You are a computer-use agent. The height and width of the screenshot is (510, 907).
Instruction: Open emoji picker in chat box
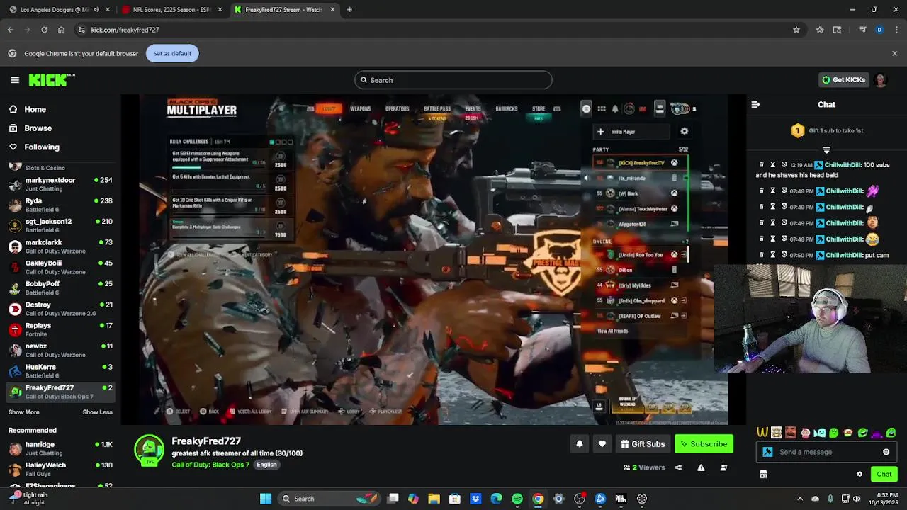886,452
